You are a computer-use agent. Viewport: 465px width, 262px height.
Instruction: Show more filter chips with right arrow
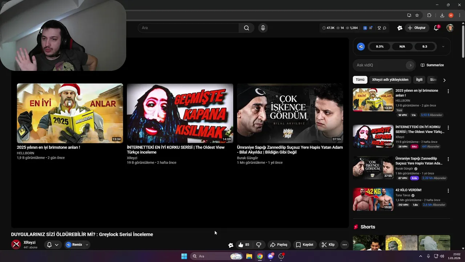[444, 80]
